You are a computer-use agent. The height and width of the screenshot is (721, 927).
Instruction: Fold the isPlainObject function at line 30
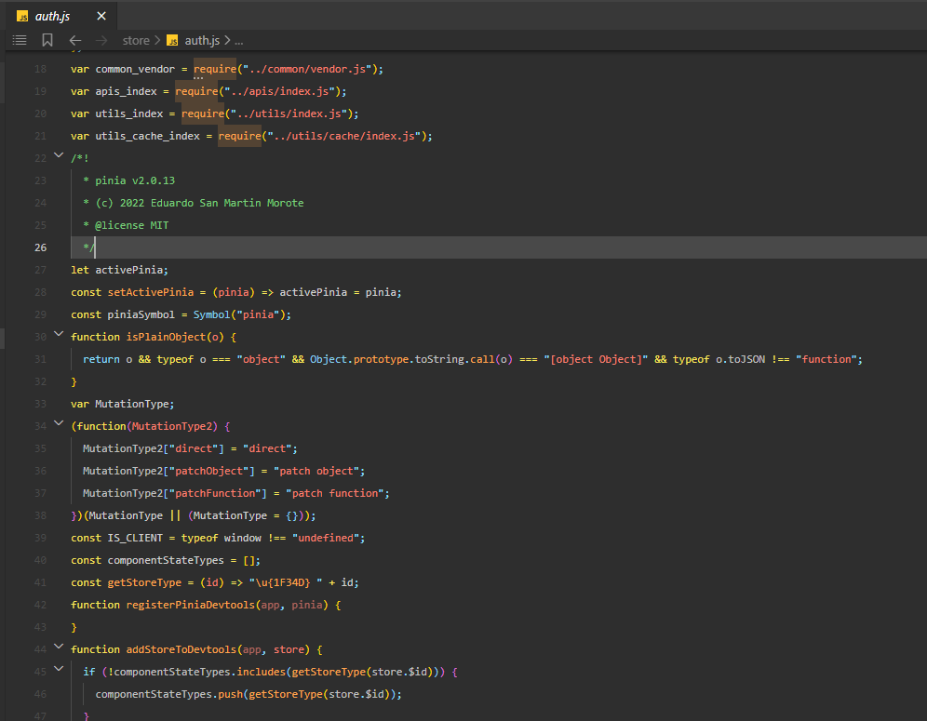click(58, 336)
